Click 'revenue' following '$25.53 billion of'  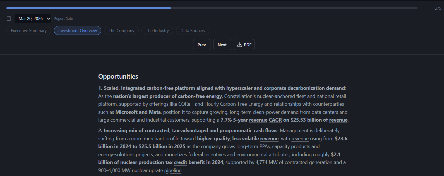(x=338, y=120)
